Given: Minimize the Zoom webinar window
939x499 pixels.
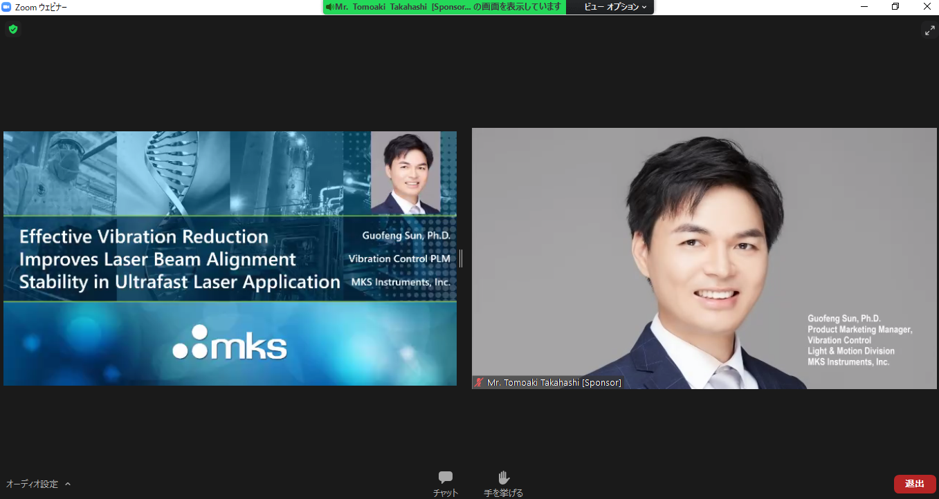Looking at the screenshot, I should coord(864,7).
